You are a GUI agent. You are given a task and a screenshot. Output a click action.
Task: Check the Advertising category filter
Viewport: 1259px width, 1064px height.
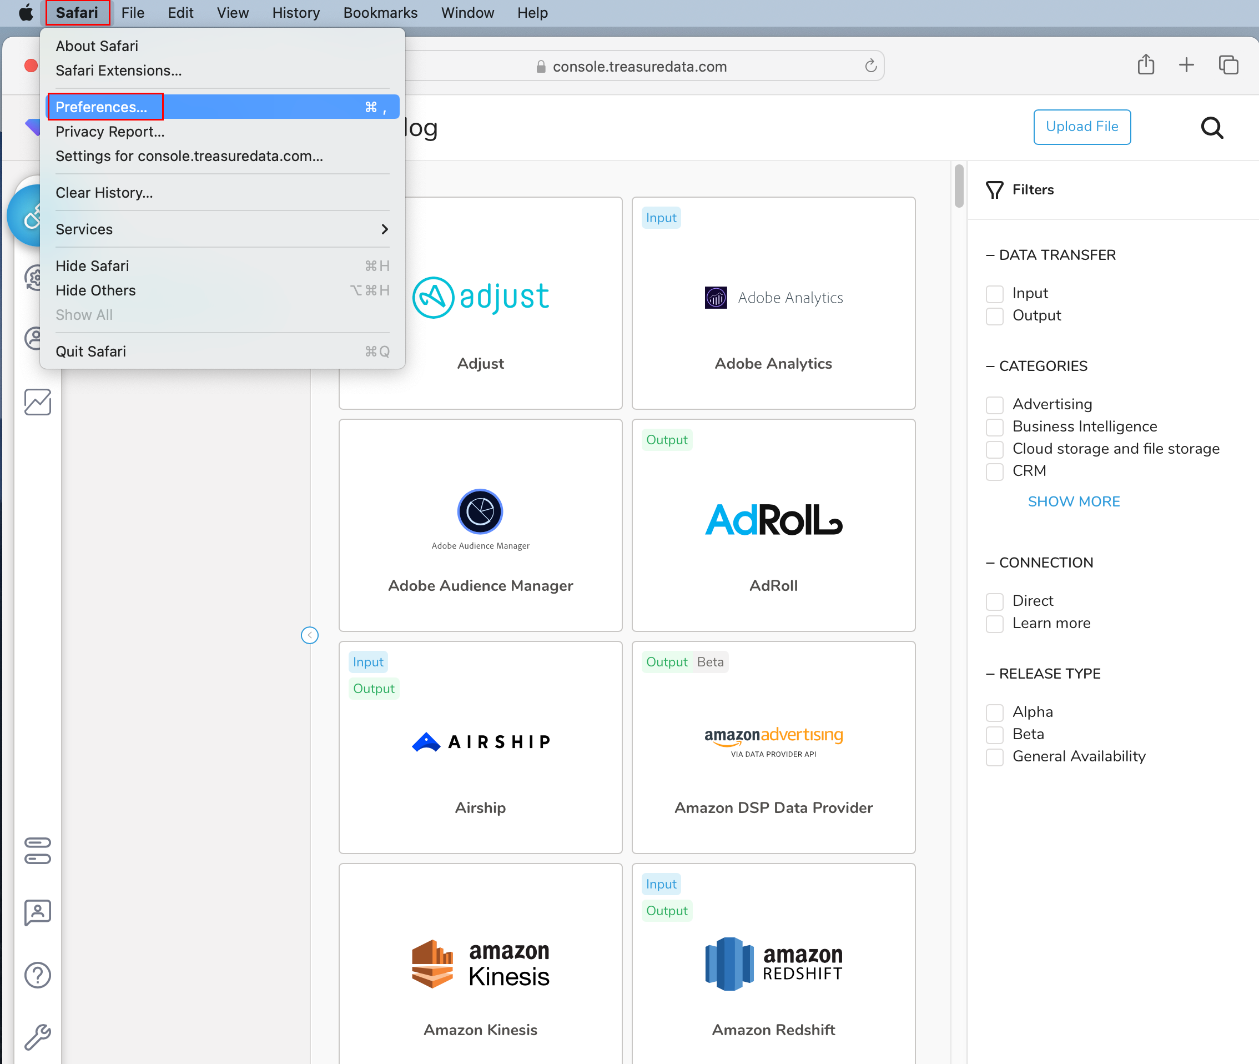(x=994, y=405)
